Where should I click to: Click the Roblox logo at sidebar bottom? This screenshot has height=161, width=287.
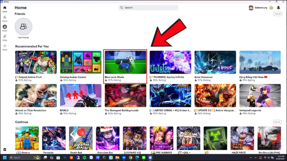point(5,149)
